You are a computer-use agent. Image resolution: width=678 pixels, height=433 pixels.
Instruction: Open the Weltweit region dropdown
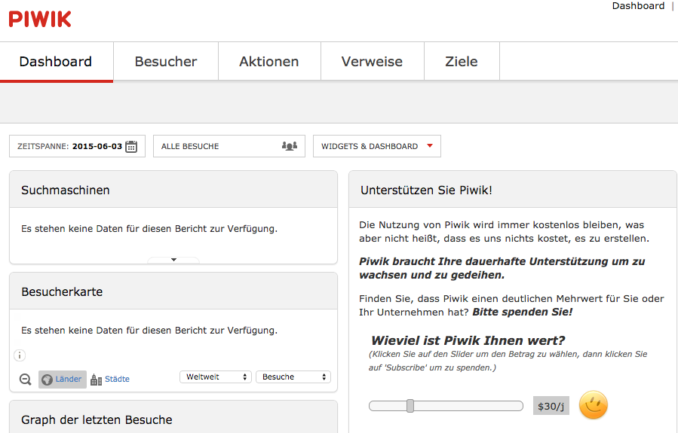(x=216, y=377)
